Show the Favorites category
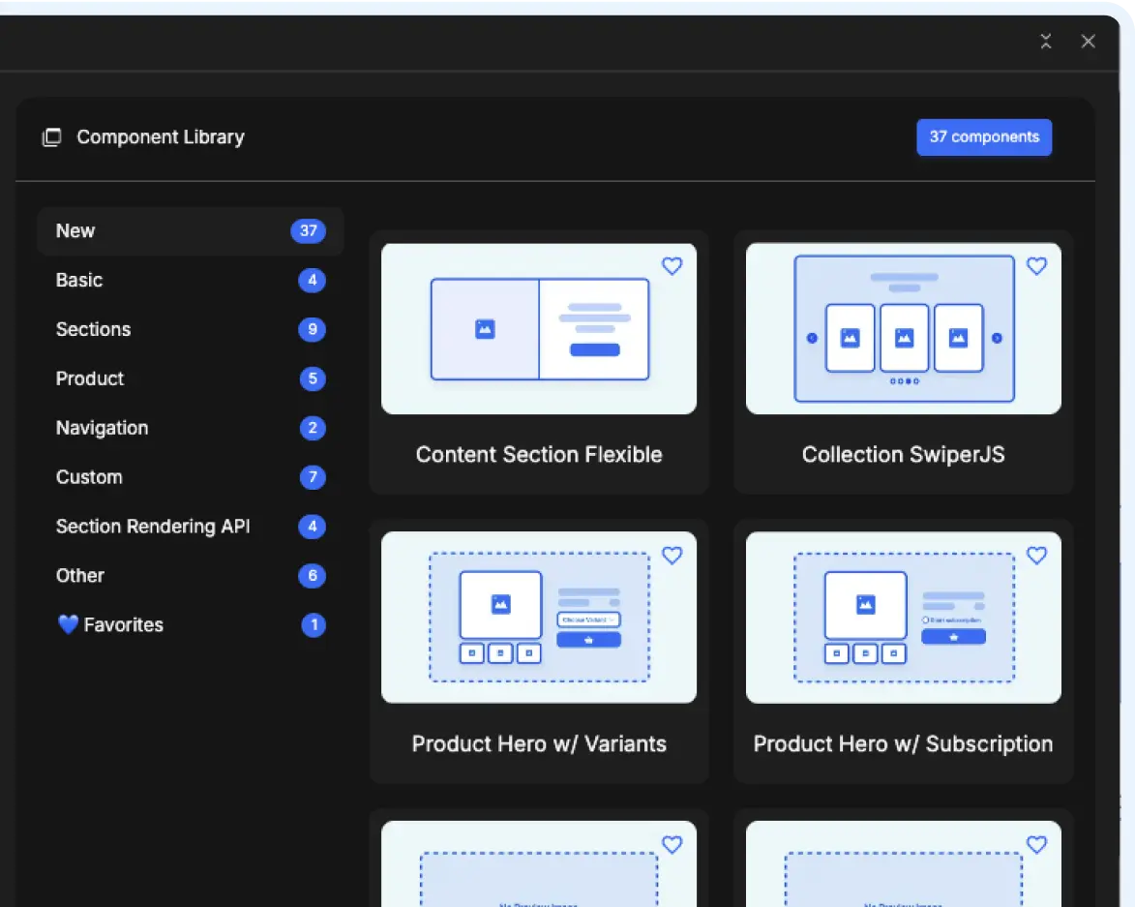Screen dimensions: 1135x907 (x=191, y=624)
